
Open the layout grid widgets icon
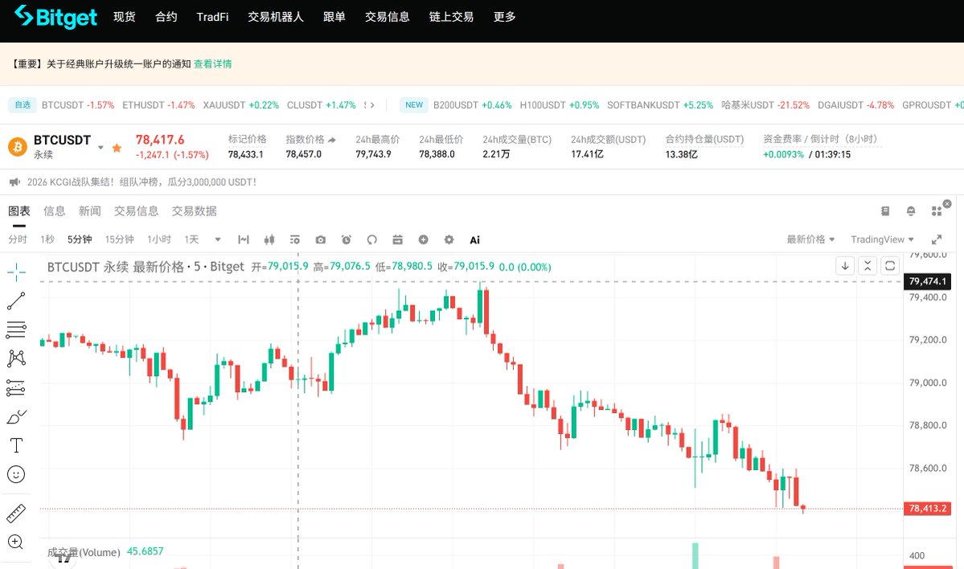click(937, 211)
